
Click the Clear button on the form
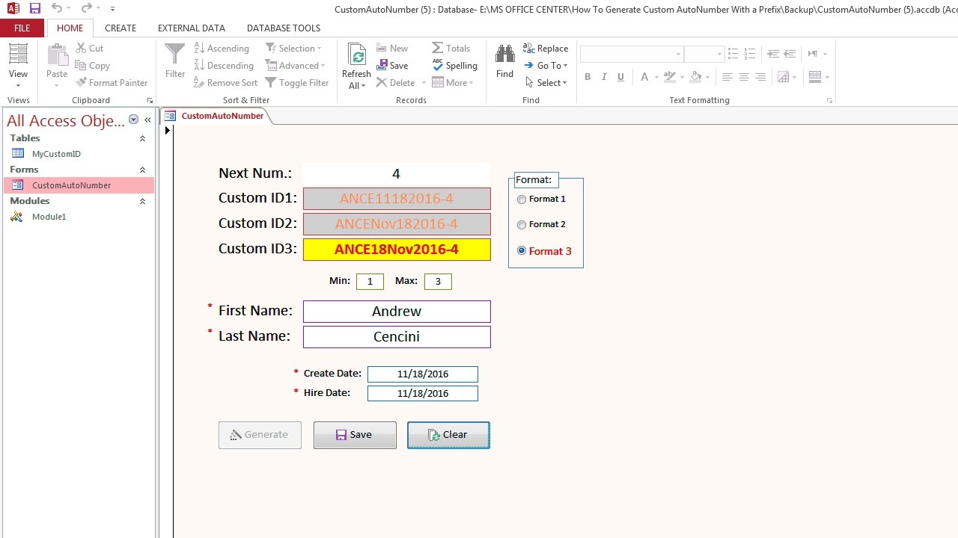point(448,435)
